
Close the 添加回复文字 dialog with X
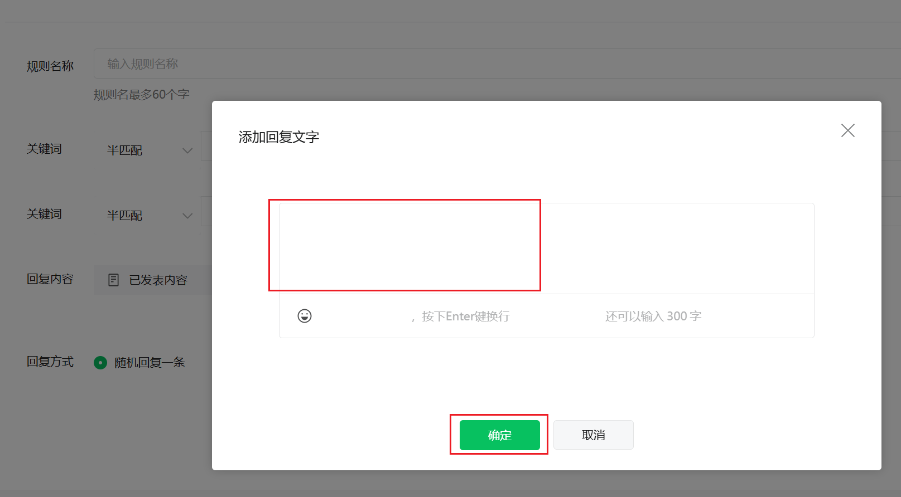pos(848,130)
